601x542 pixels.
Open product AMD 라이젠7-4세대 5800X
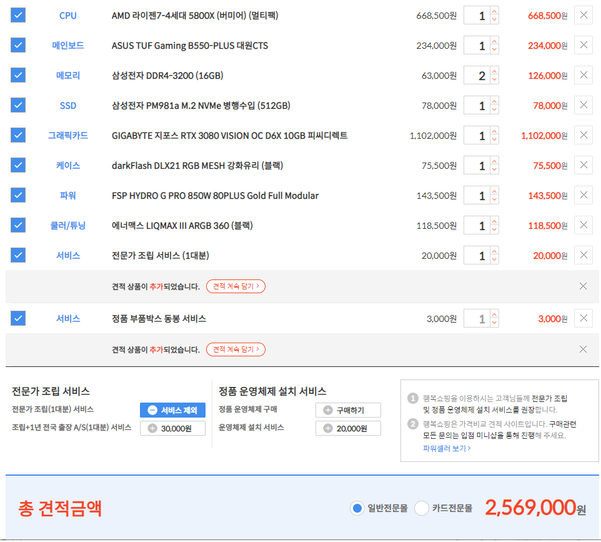[x=195, y=16]
